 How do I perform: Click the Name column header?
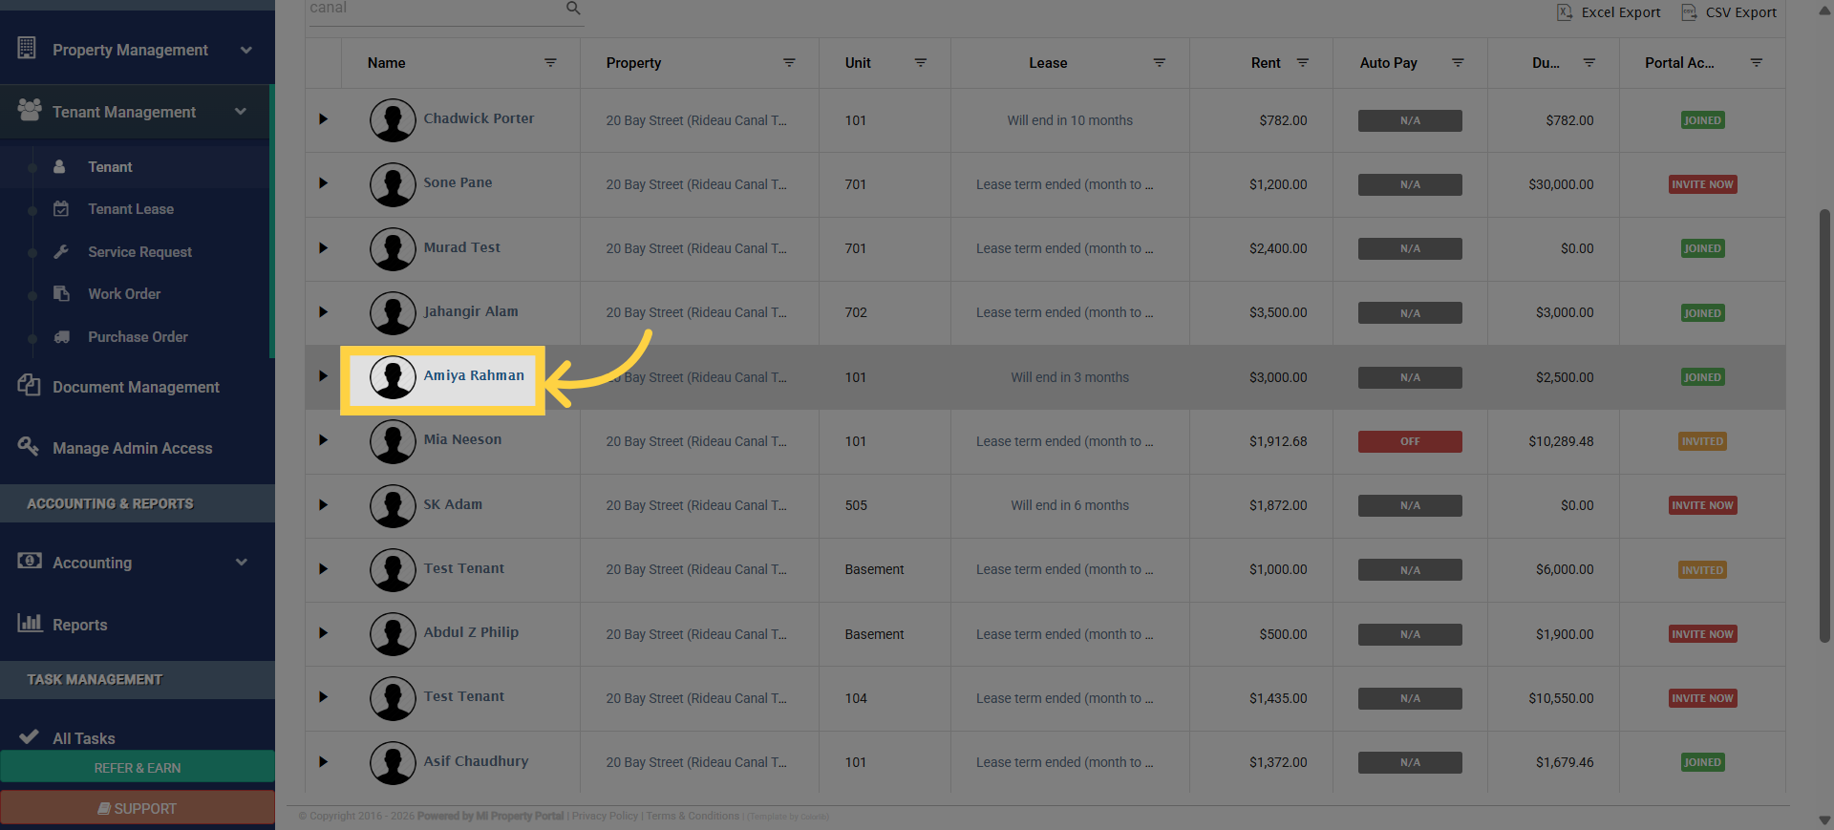(386, 63)
